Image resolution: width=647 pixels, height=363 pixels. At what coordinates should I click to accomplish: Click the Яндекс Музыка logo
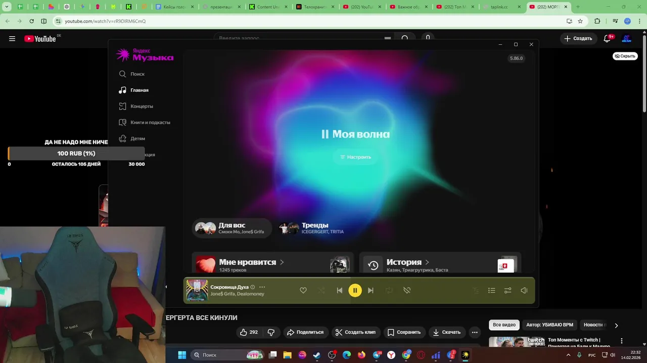tap(145, 55)
